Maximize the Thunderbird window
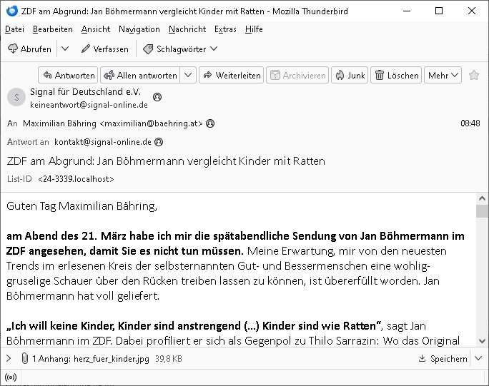The height and width of the screenshot is (386, 489). [439, 11]
